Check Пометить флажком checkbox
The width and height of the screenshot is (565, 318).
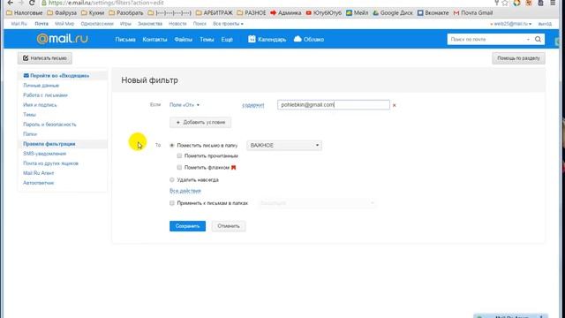(x=179, y=167)
